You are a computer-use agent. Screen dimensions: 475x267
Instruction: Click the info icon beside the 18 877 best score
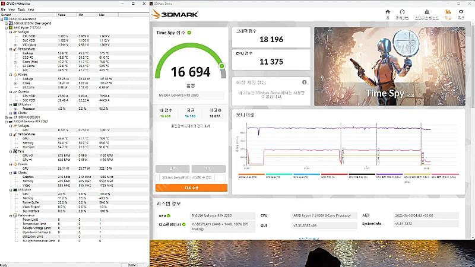point(220,110)
